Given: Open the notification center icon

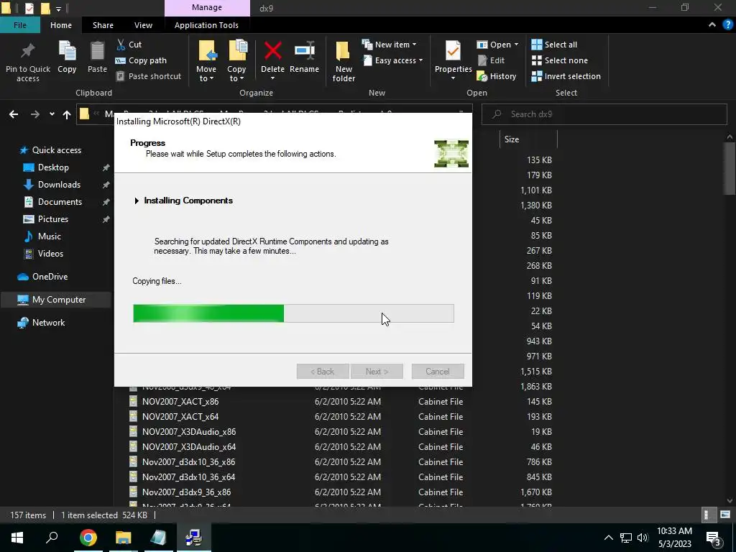Looking at the screenshot, I should pos(713,538).
